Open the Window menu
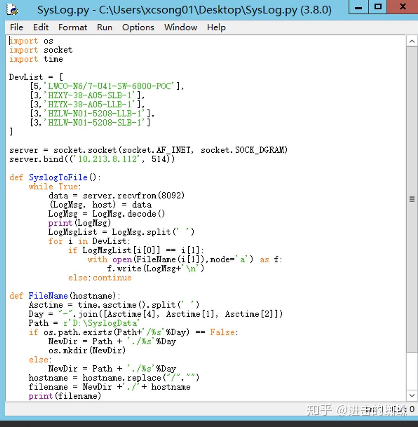This screenshot has width=418, height=427. [180, 27]
